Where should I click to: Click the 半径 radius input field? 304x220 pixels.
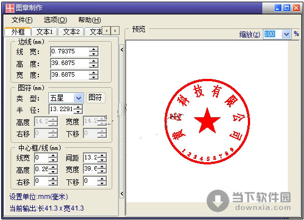click(61, 109)
